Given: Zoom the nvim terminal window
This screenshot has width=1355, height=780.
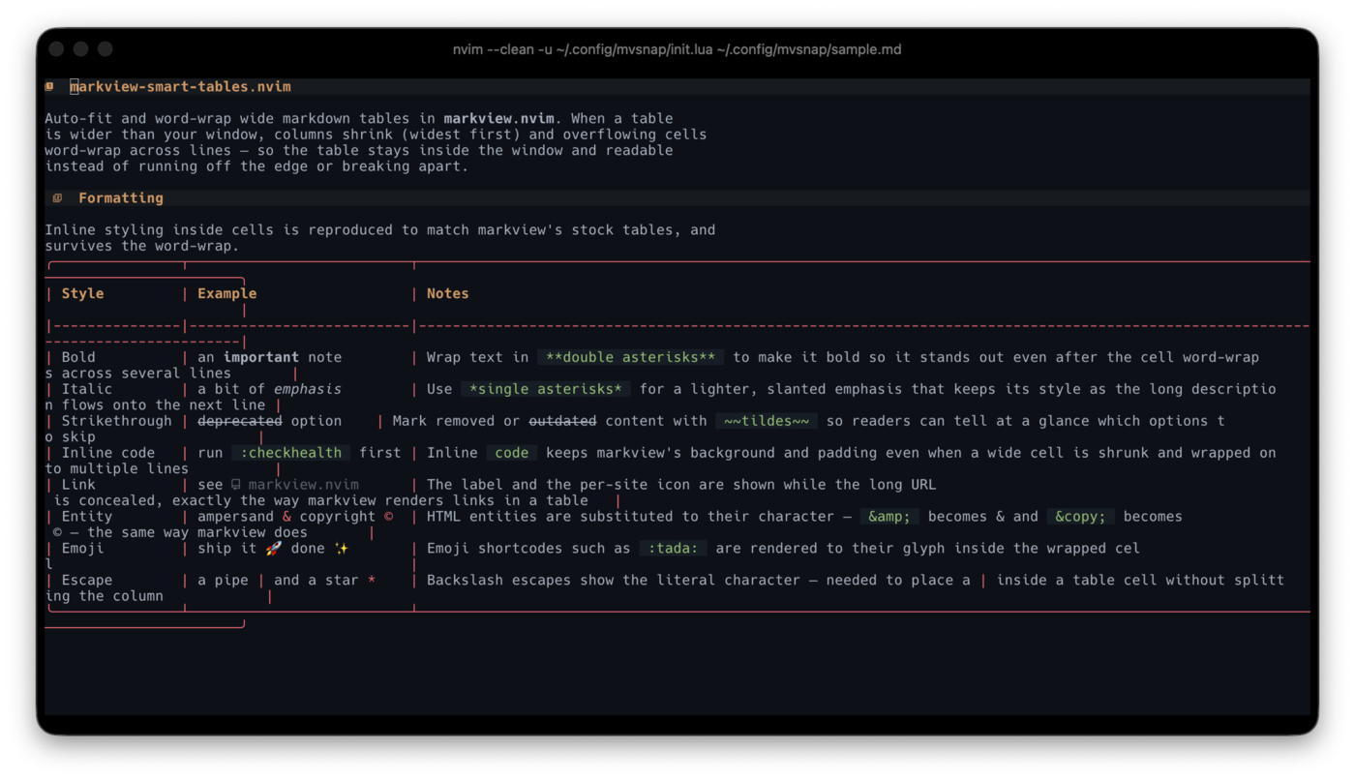Looking at the screenshot, I should [105, 49].
